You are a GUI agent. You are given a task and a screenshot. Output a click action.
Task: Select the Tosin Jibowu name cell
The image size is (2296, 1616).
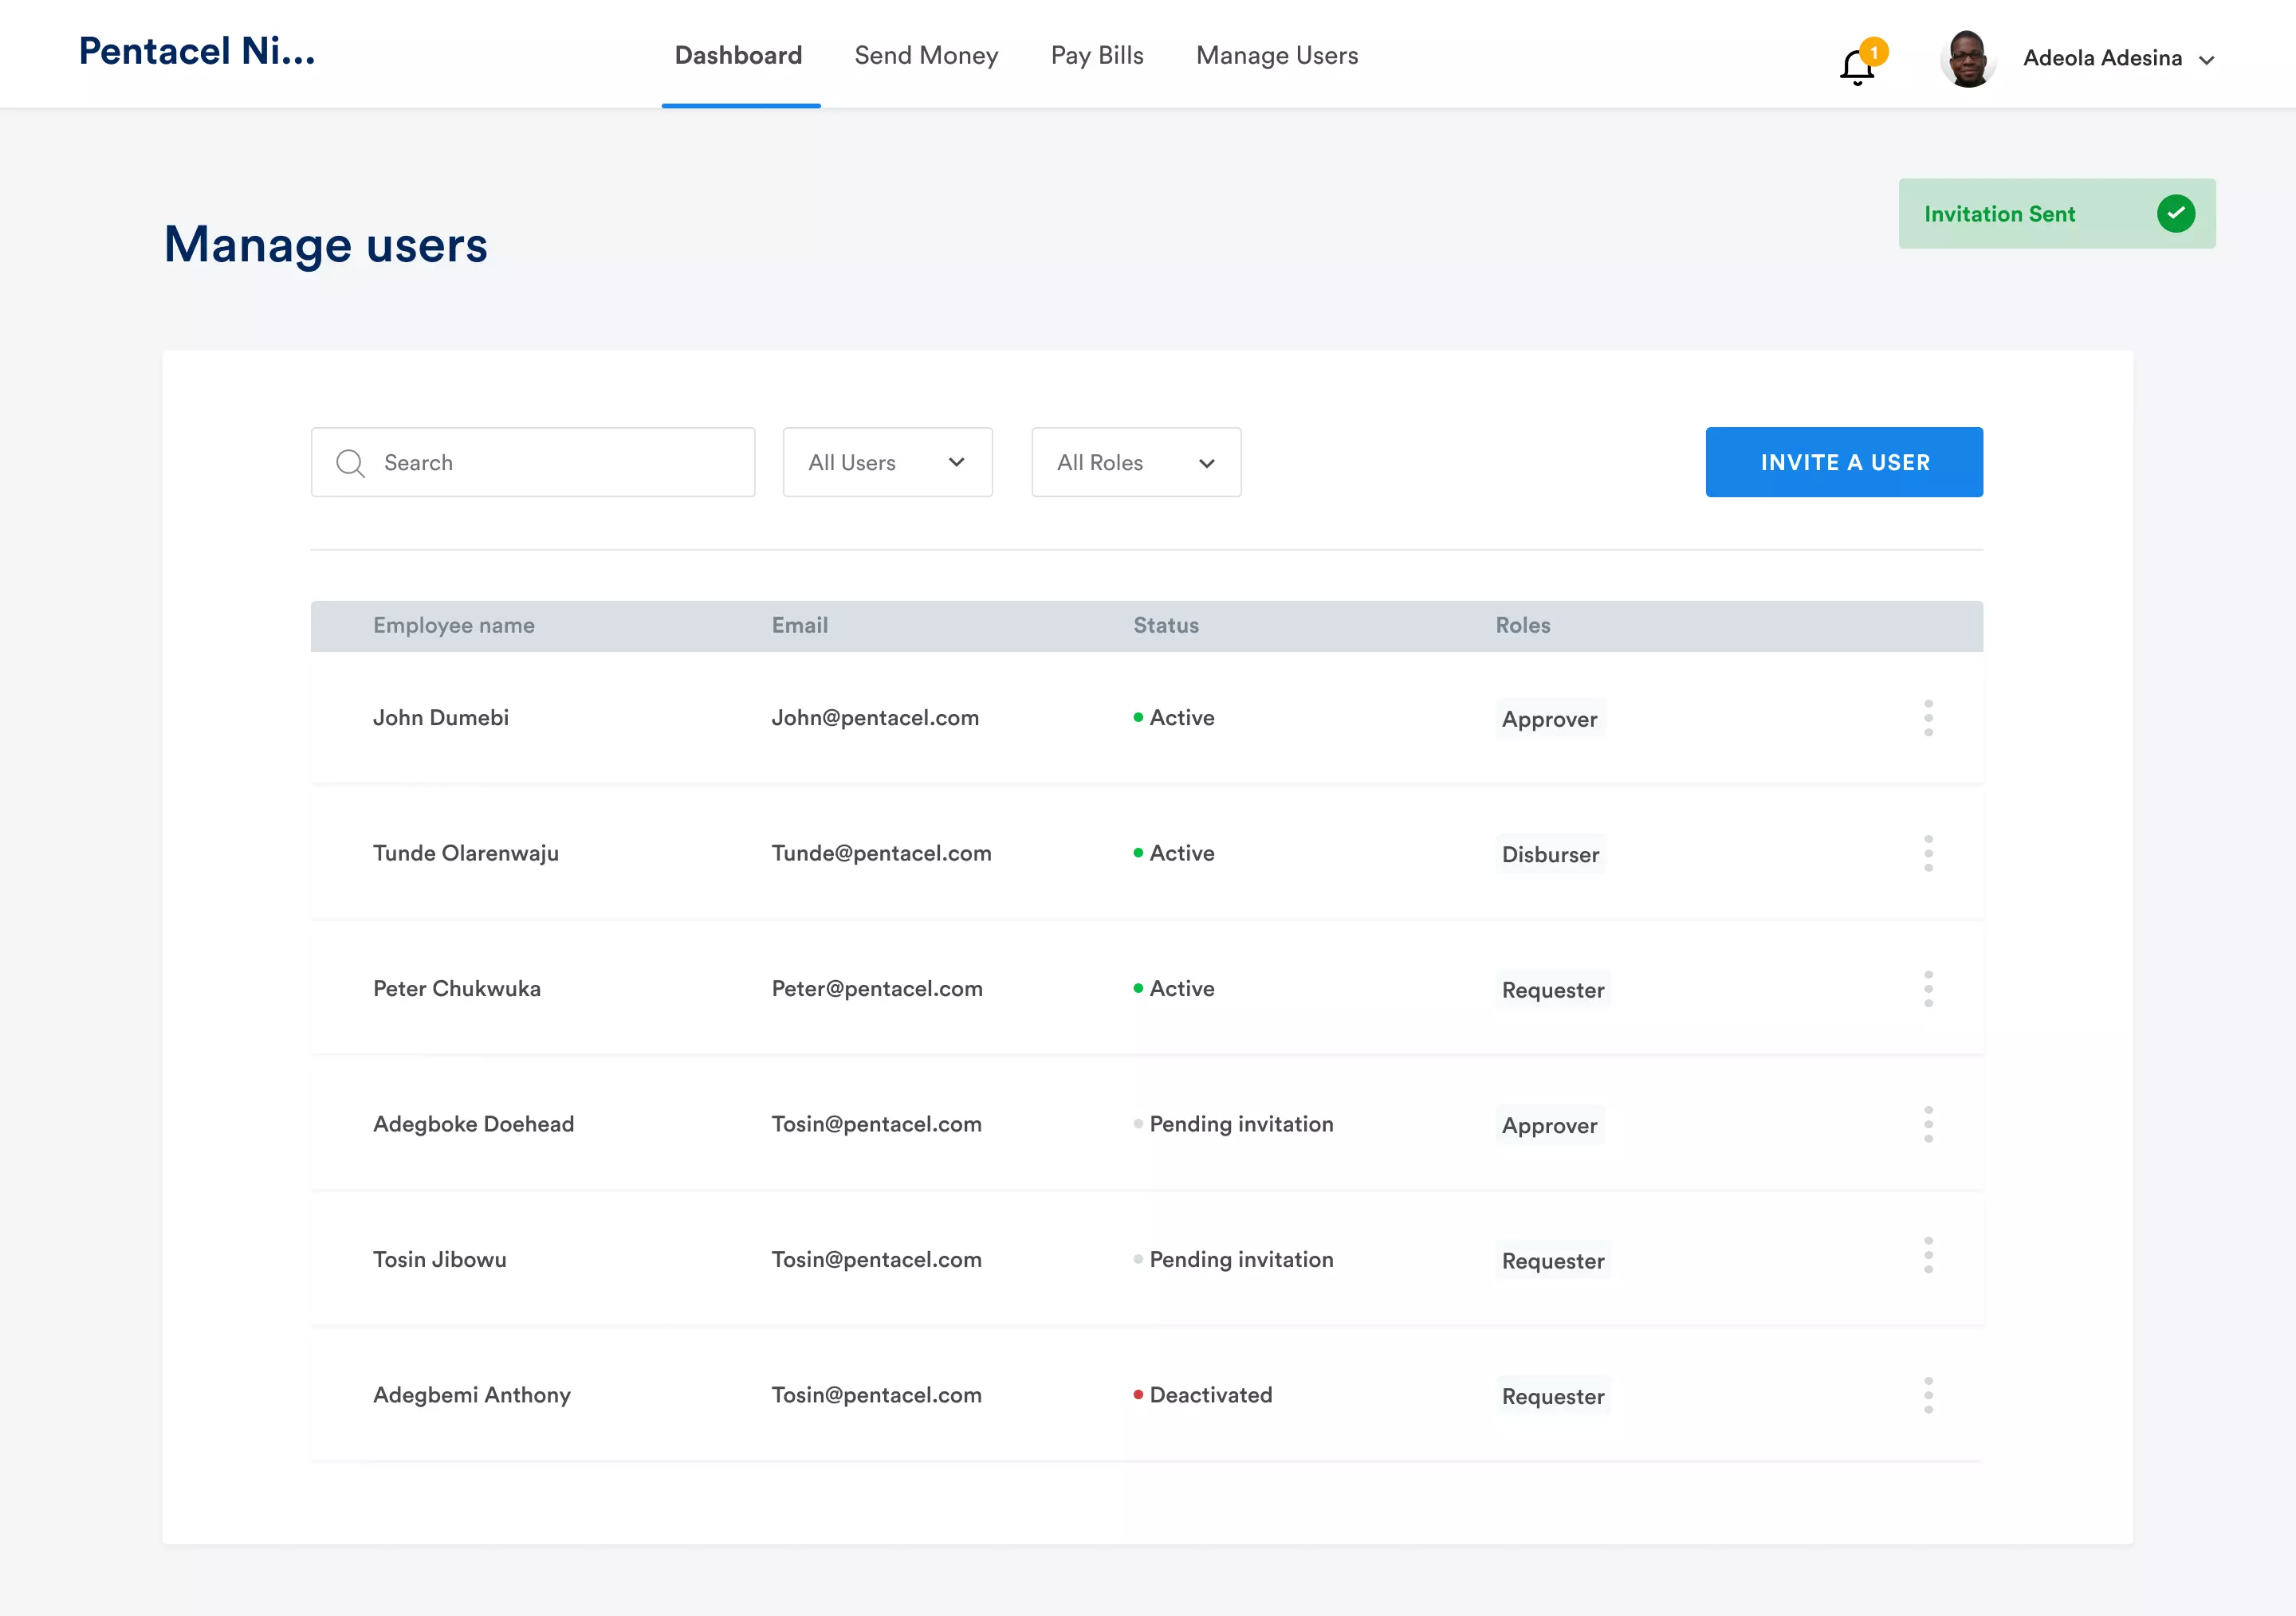pos(440,1259)
